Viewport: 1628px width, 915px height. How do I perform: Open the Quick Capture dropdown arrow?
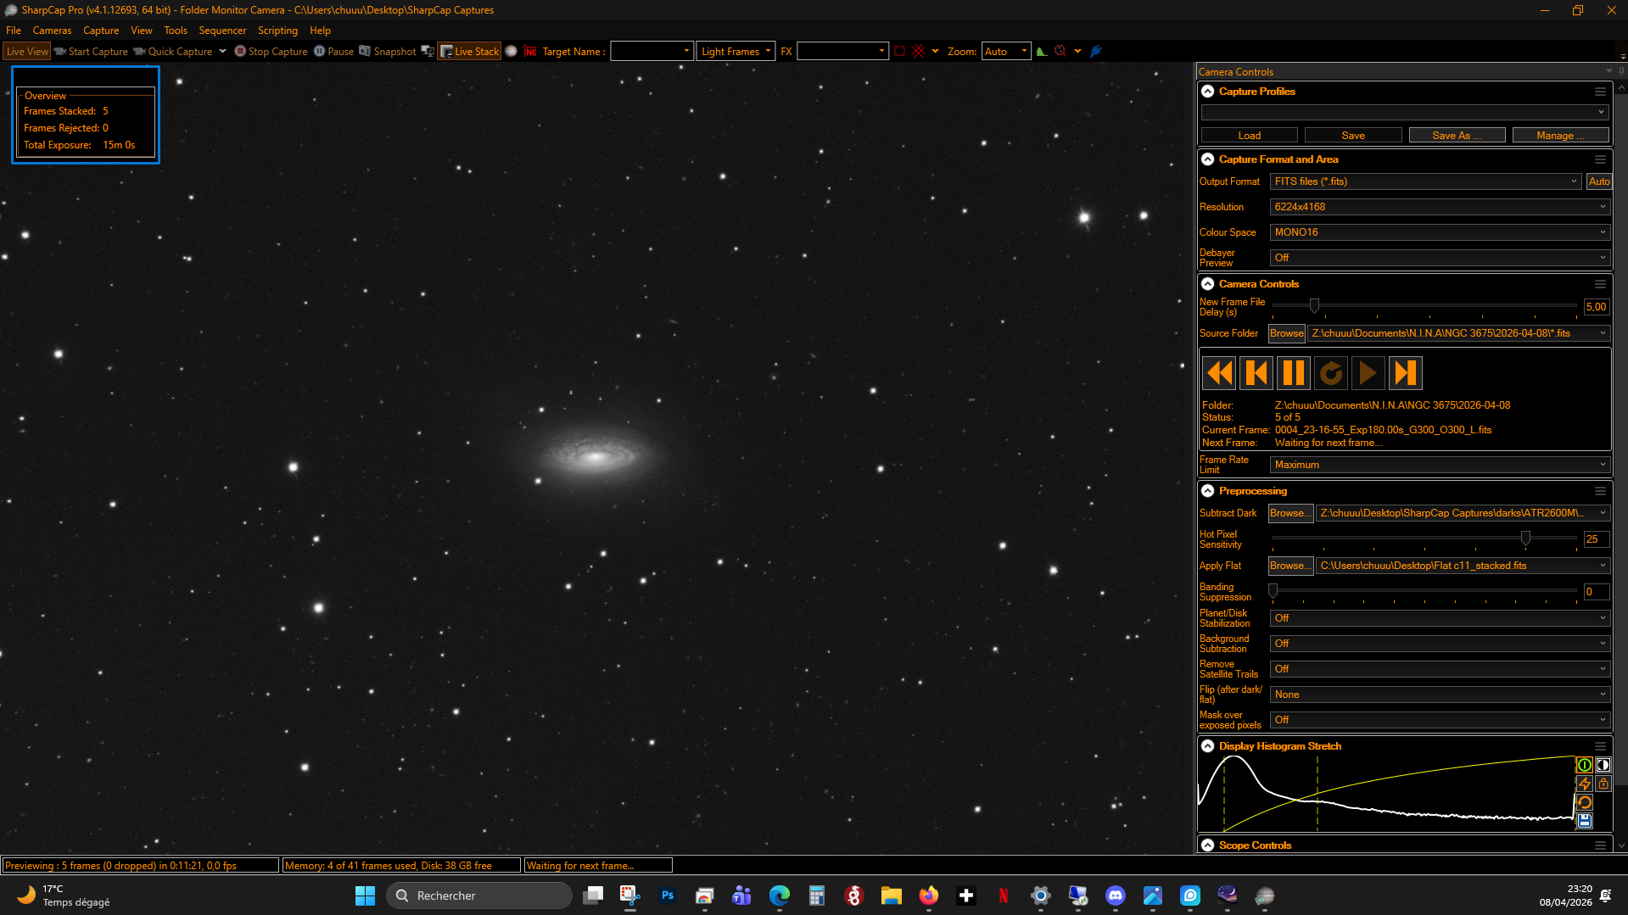click(223, 52)
